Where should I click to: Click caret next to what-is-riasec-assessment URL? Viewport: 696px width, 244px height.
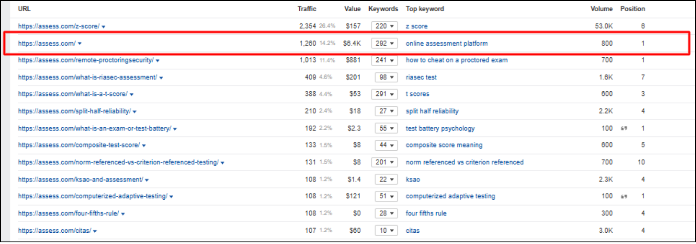point(161,78)
